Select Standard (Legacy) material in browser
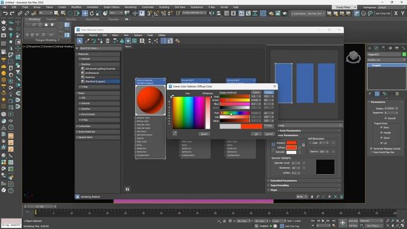The height and width of the screenshot is (229, 407). (x=95, y=81)
